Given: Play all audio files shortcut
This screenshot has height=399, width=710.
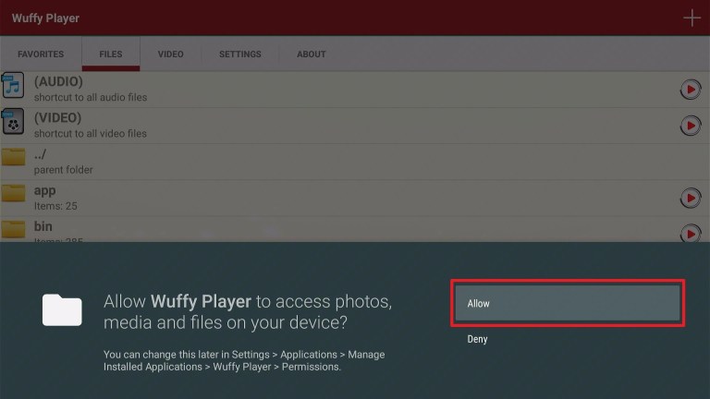Looking at the screenshot, I should tap(690, 90).
